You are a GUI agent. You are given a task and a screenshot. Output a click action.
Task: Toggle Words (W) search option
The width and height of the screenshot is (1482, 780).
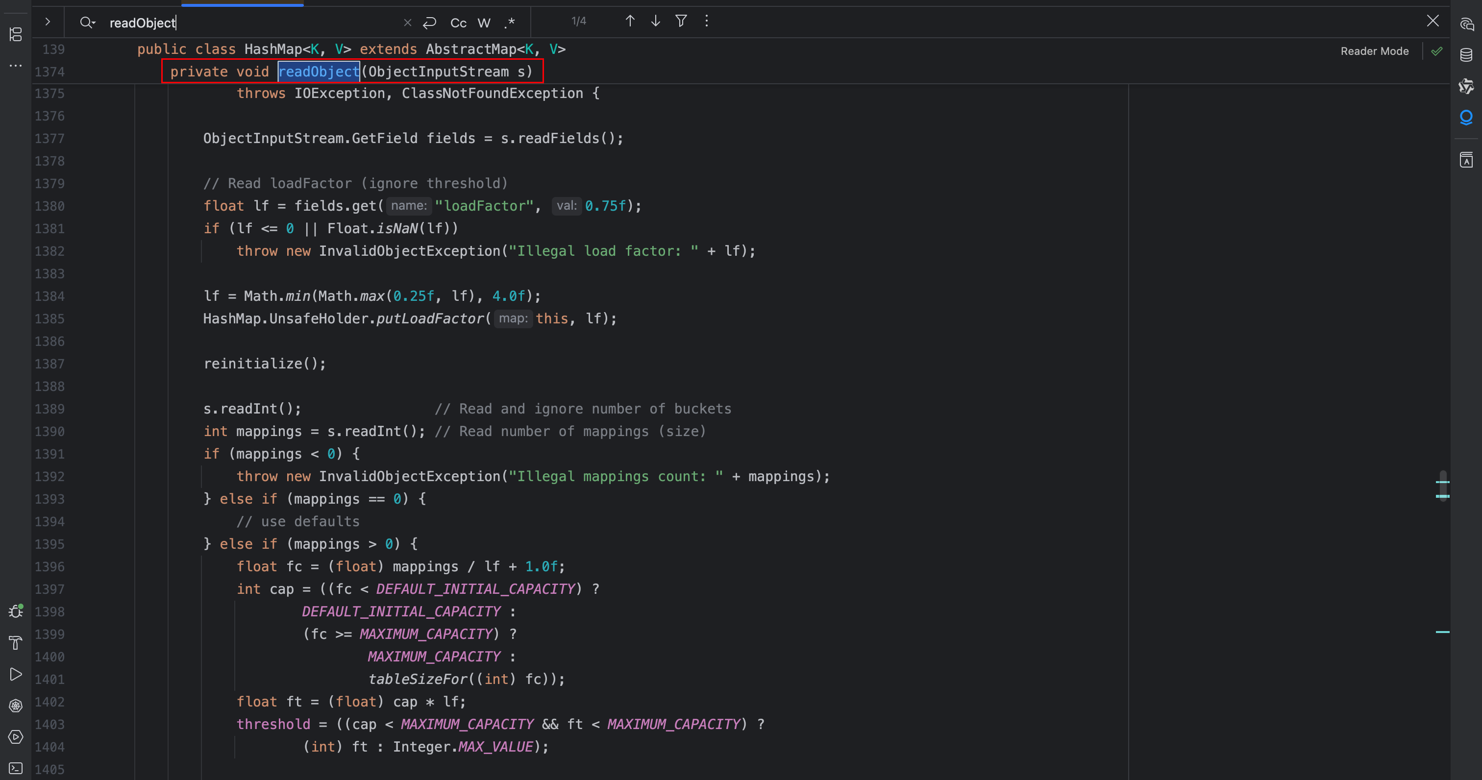tap(484, 23)
